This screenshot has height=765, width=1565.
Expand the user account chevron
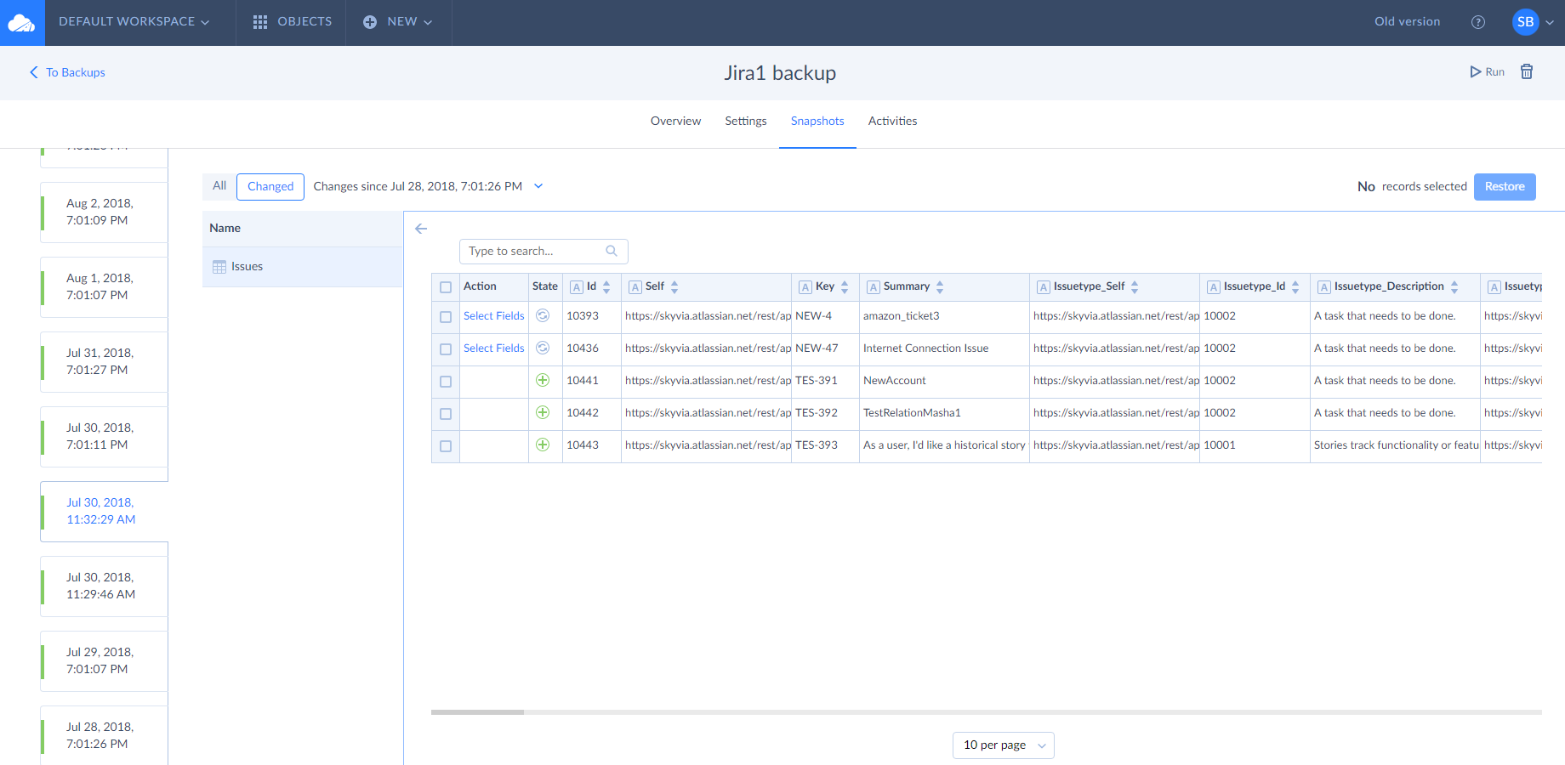1550,23
